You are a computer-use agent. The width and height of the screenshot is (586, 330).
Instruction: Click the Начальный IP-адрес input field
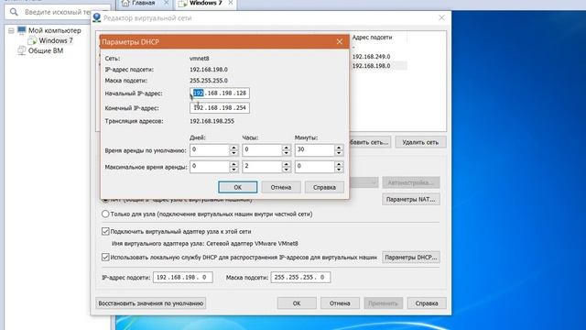pos(220,93)
